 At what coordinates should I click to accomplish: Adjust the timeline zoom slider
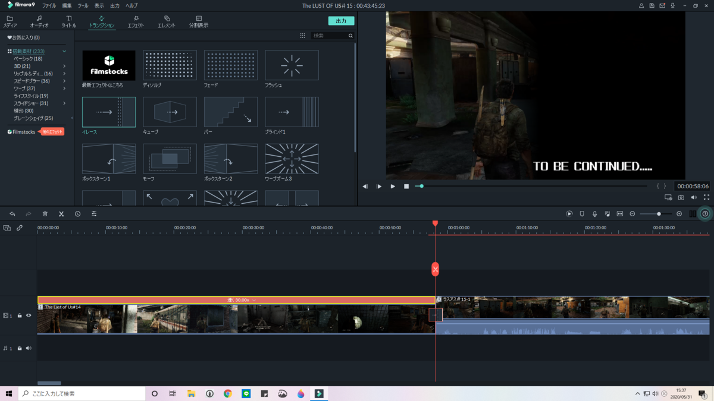click(x=659, y=214)
